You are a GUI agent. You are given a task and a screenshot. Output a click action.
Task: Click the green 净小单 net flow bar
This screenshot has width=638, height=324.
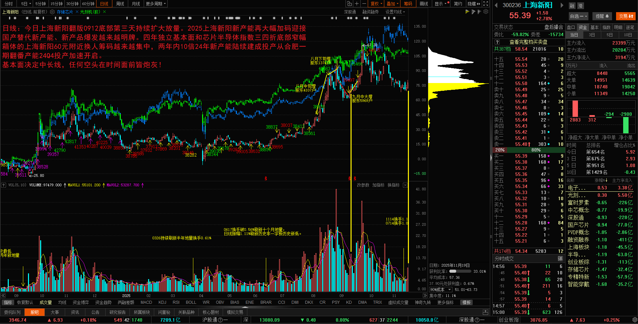(626, 125)
